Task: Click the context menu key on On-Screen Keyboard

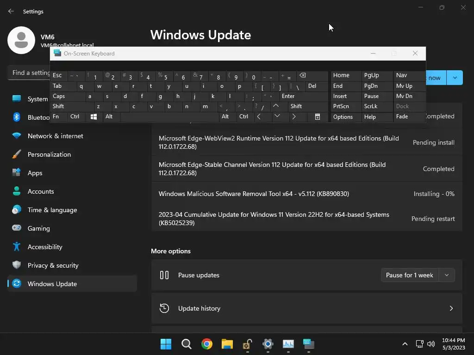Action: 318,116
